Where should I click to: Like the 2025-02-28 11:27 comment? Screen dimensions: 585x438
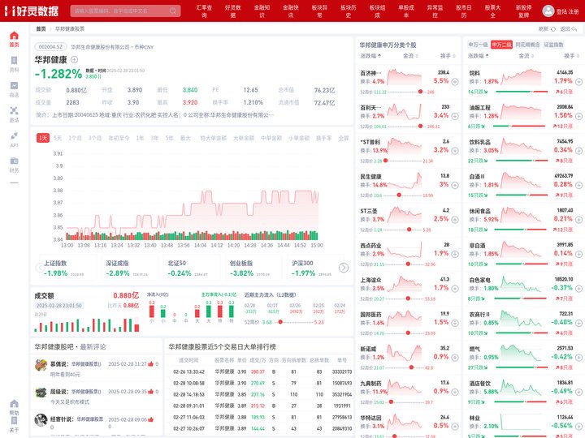click(151, 363)
